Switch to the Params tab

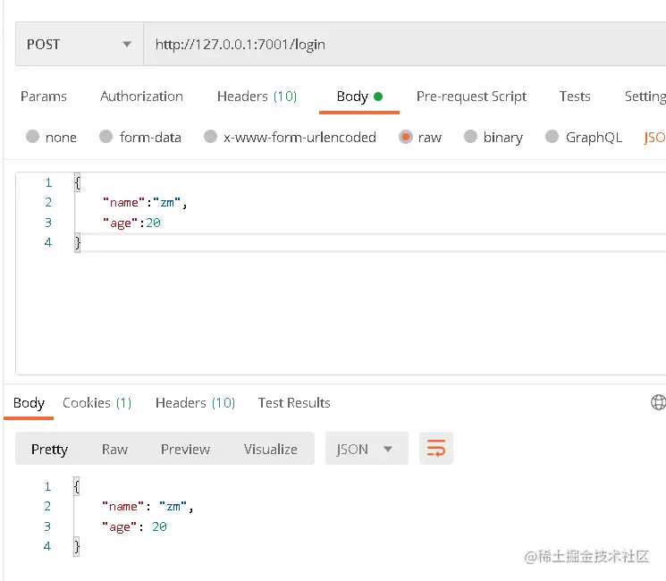44,97
